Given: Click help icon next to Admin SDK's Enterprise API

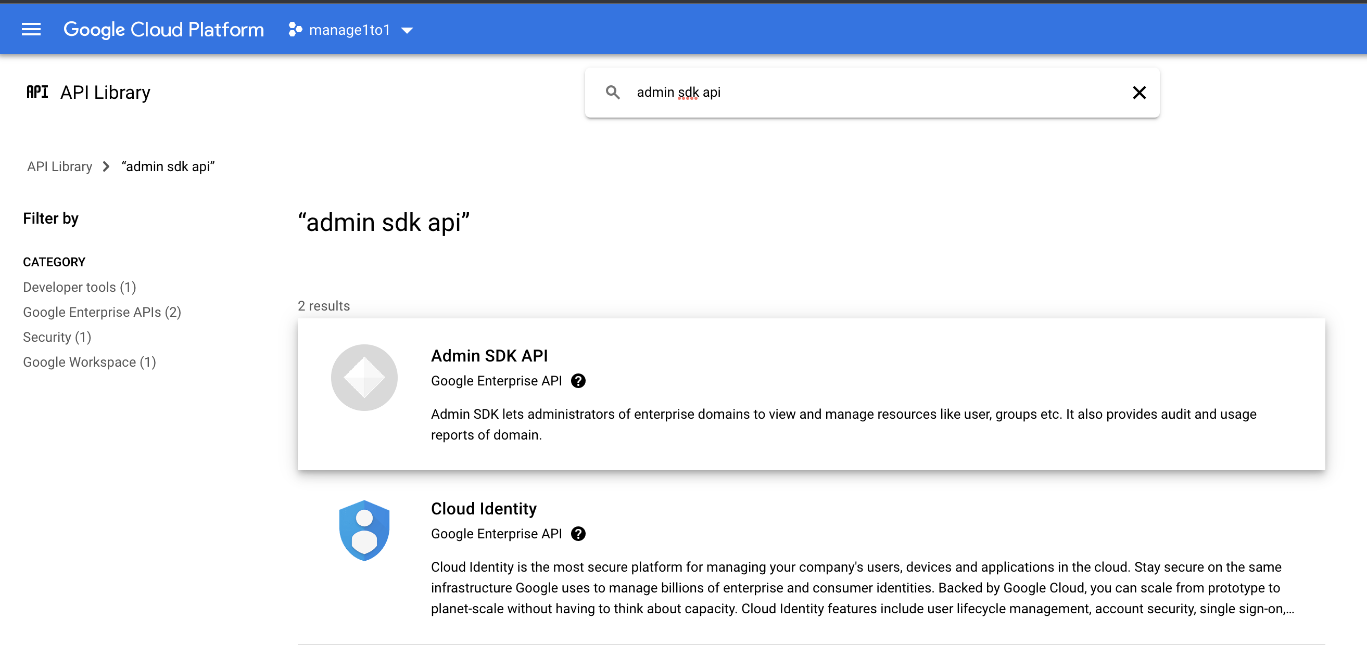Looking at the screenshot, I should 578,381.
